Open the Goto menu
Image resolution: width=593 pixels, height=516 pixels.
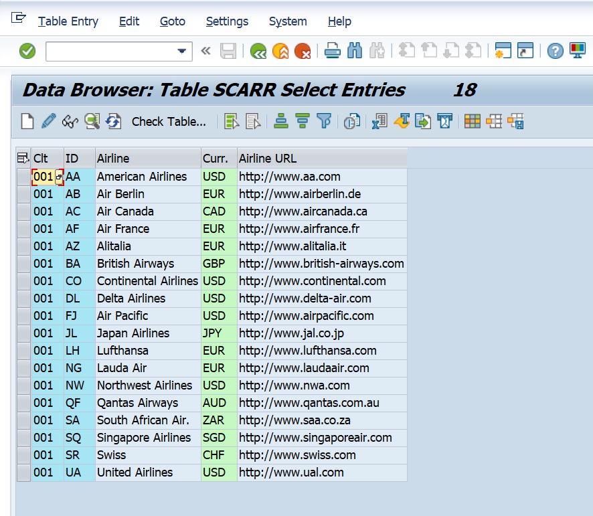tap(173, 21)
